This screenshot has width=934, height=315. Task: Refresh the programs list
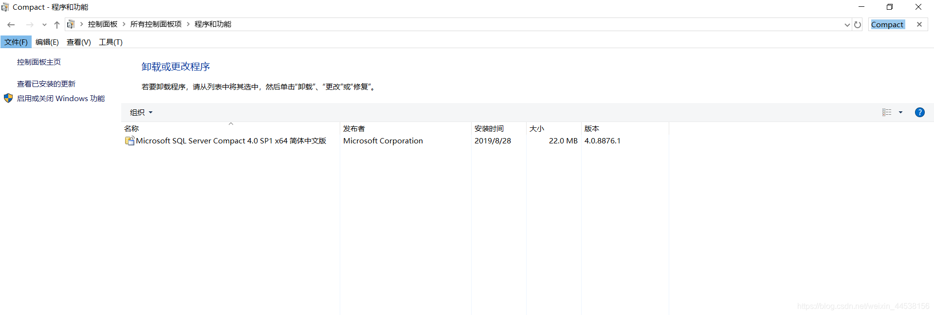tap(858, 25)
